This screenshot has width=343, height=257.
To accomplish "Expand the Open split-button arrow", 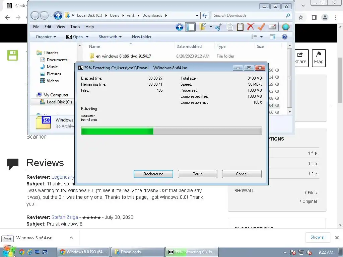I will [87, 37].
